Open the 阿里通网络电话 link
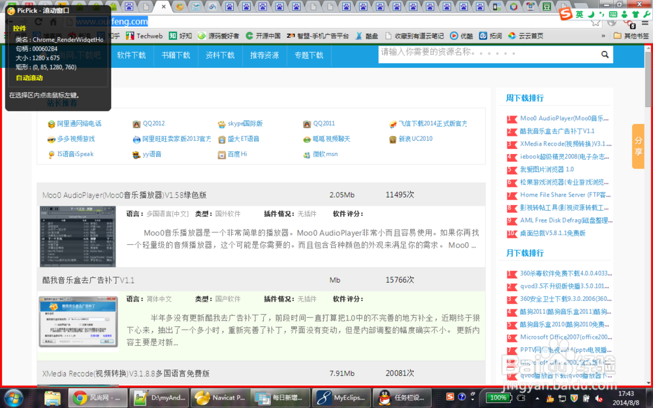 (x=79, y=123)
